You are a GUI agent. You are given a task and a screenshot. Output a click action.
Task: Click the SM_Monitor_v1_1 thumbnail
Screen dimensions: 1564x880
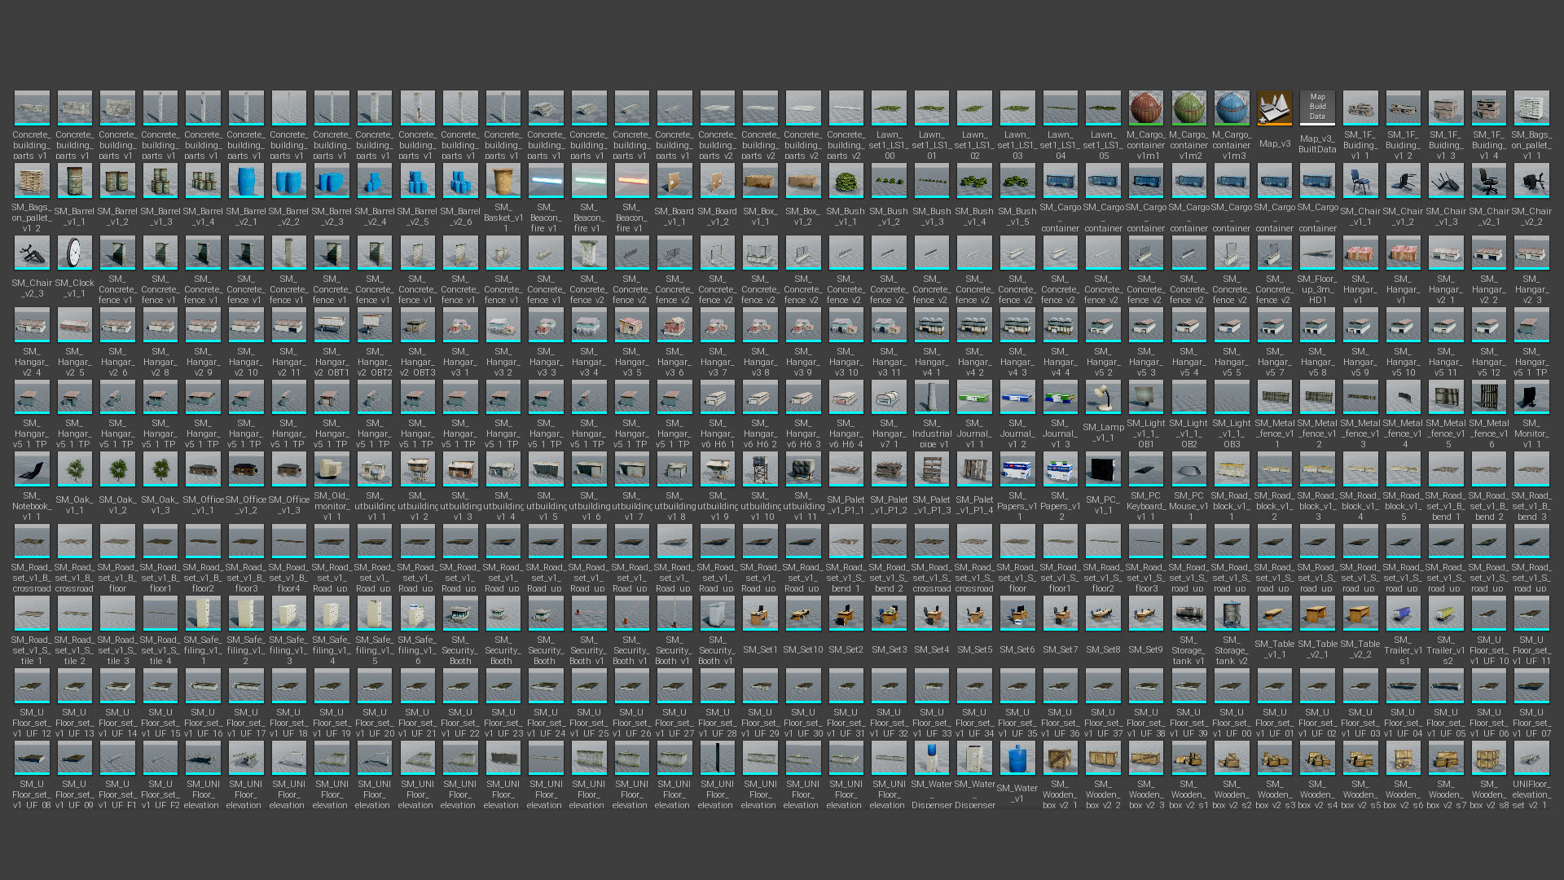pos(1531,397)
